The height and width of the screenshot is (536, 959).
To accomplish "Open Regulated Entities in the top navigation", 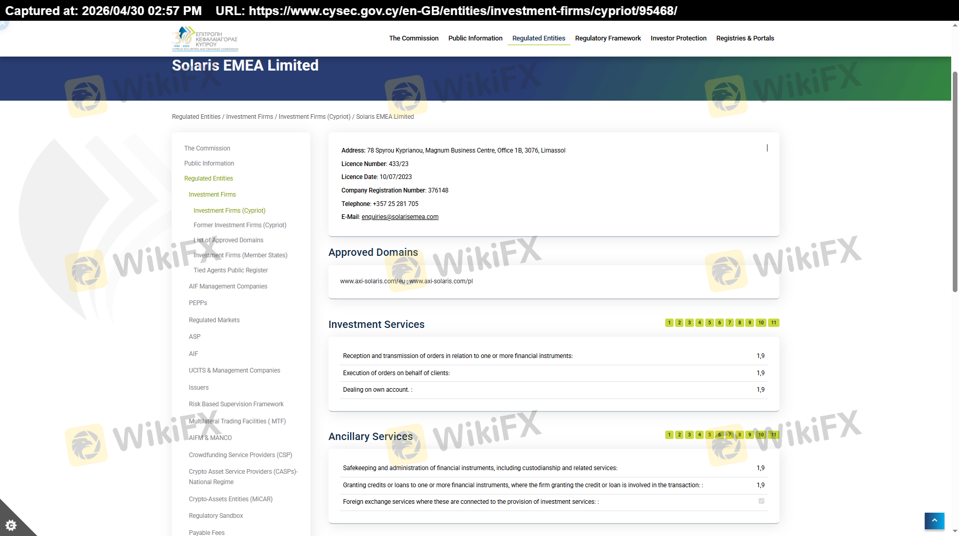I will [x=539, y=38].
